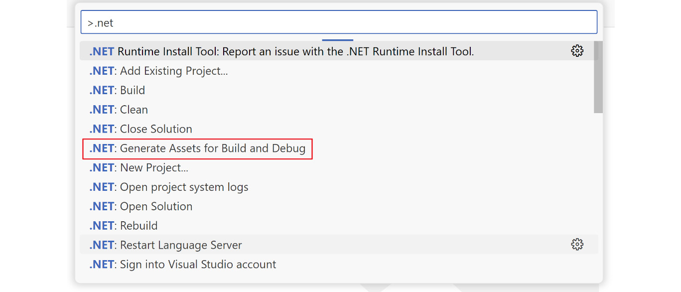
Task: Configure keybinding gear for Restart Language Server
Action: point(577,245)
